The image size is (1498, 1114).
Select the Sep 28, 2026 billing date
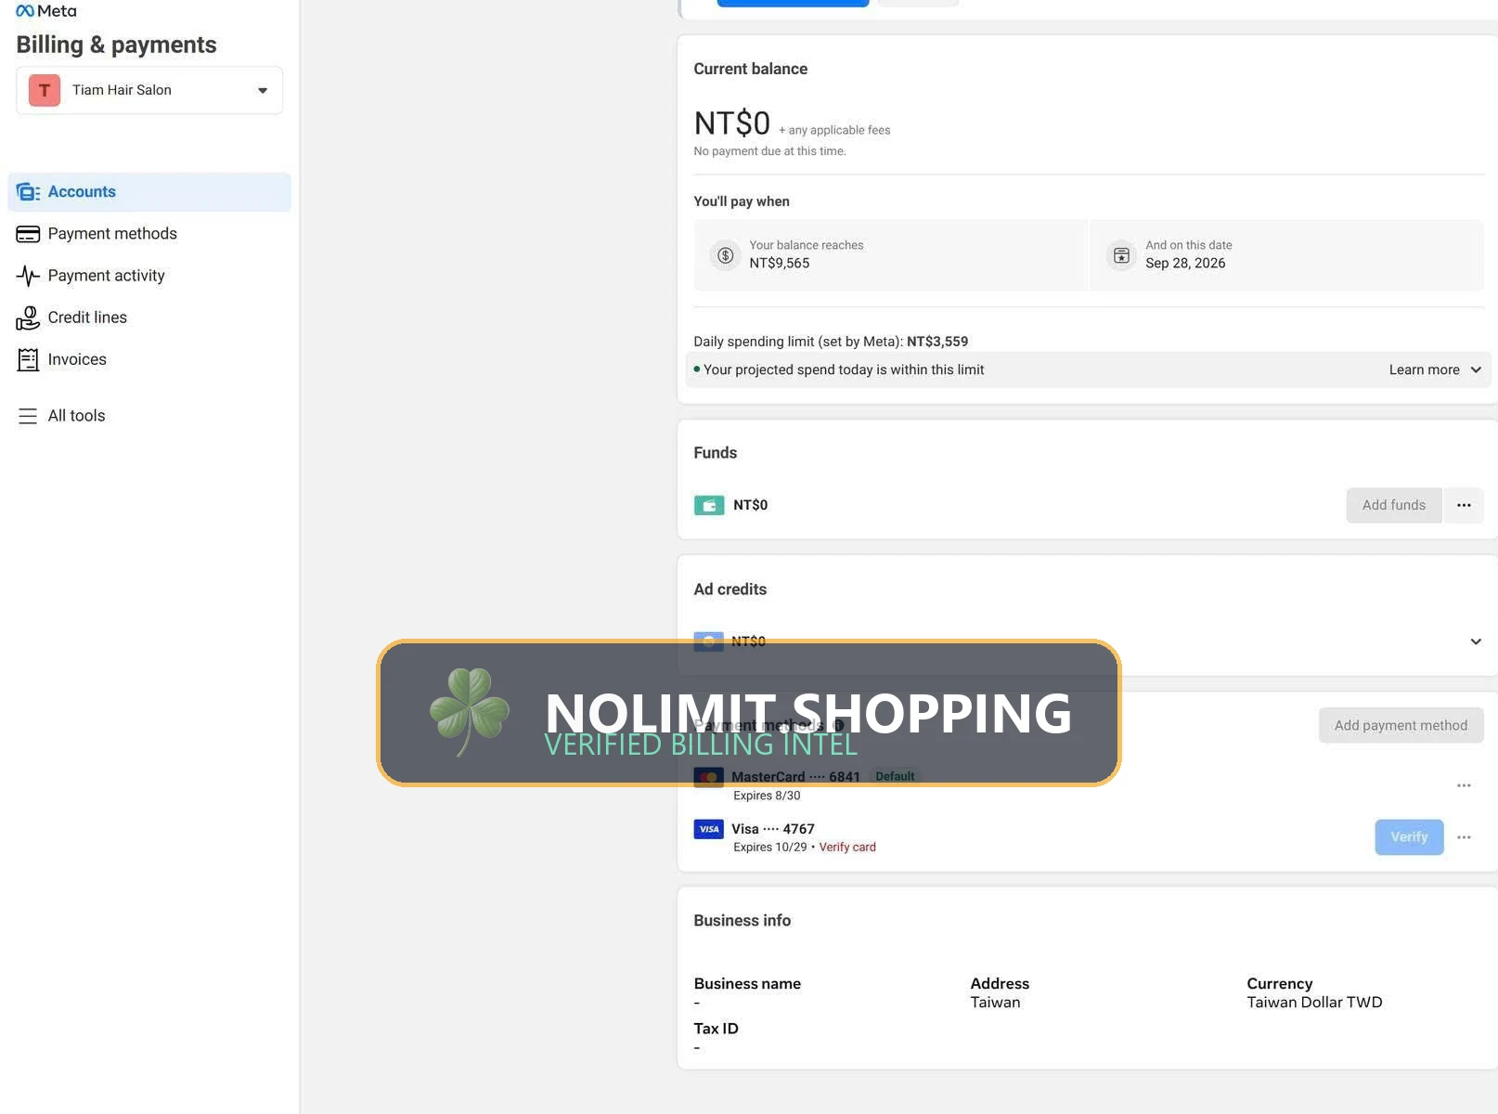pos(1185,264)
